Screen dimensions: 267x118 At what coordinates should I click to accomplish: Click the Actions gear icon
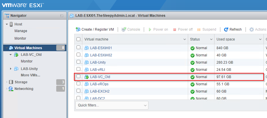point(252,30)
